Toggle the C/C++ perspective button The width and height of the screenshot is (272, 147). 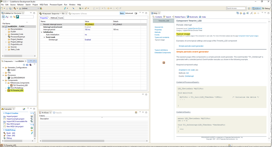click(x=256, y=8)
